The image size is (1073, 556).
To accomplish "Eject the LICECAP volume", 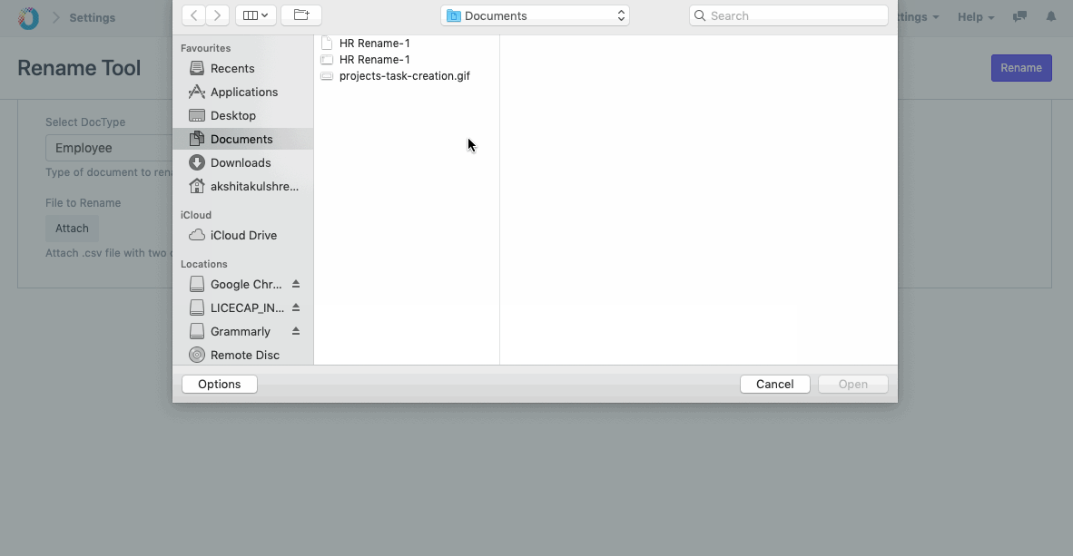I will coord(296,307).
